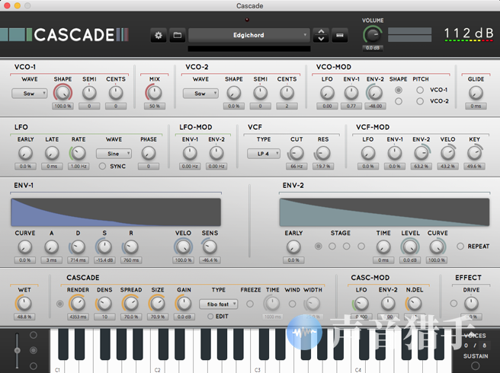Open the preset folder browser
Image resolution: width=500 pixels, height=373 pixels.
(x=178, y=35)
